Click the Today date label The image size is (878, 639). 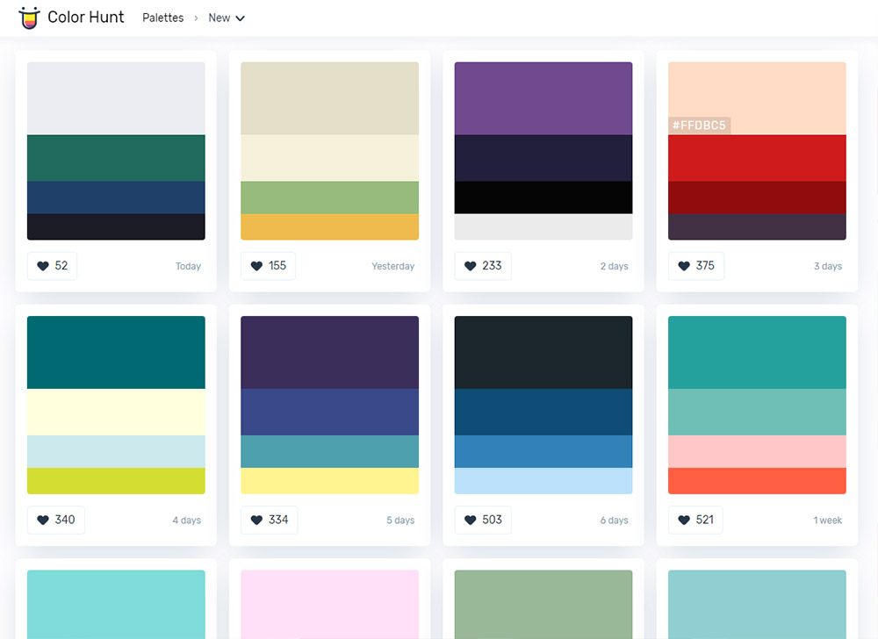tap(188, 266)
